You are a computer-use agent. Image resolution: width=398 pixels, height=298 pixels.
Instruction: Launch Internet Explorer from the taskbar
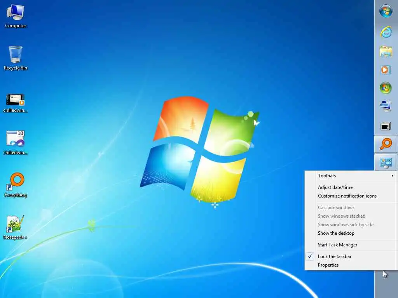click(386, 33)
